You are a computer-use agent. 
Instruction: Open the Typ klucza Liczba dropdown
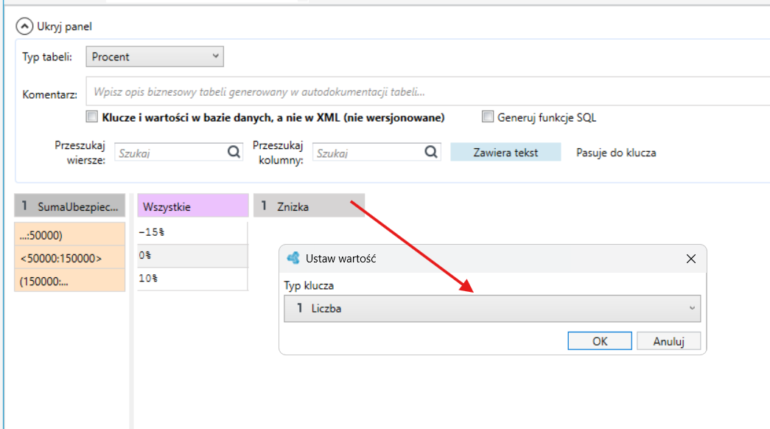coord(492,309)
